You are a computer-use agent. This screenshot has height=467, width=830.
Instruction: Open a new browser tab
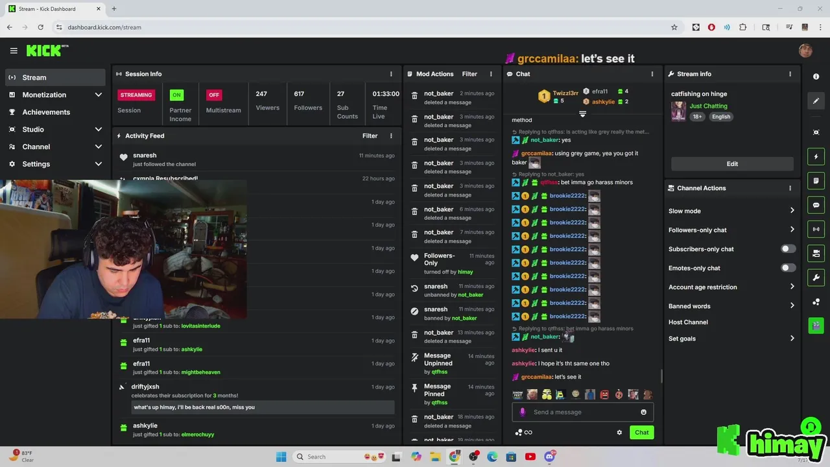click(x=113, y=9)
